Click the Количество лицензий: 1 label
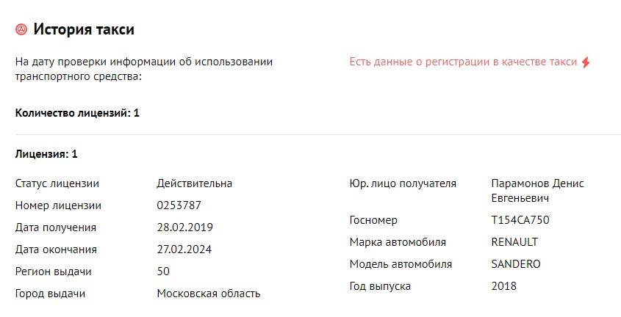 click(x=77, y=113)
